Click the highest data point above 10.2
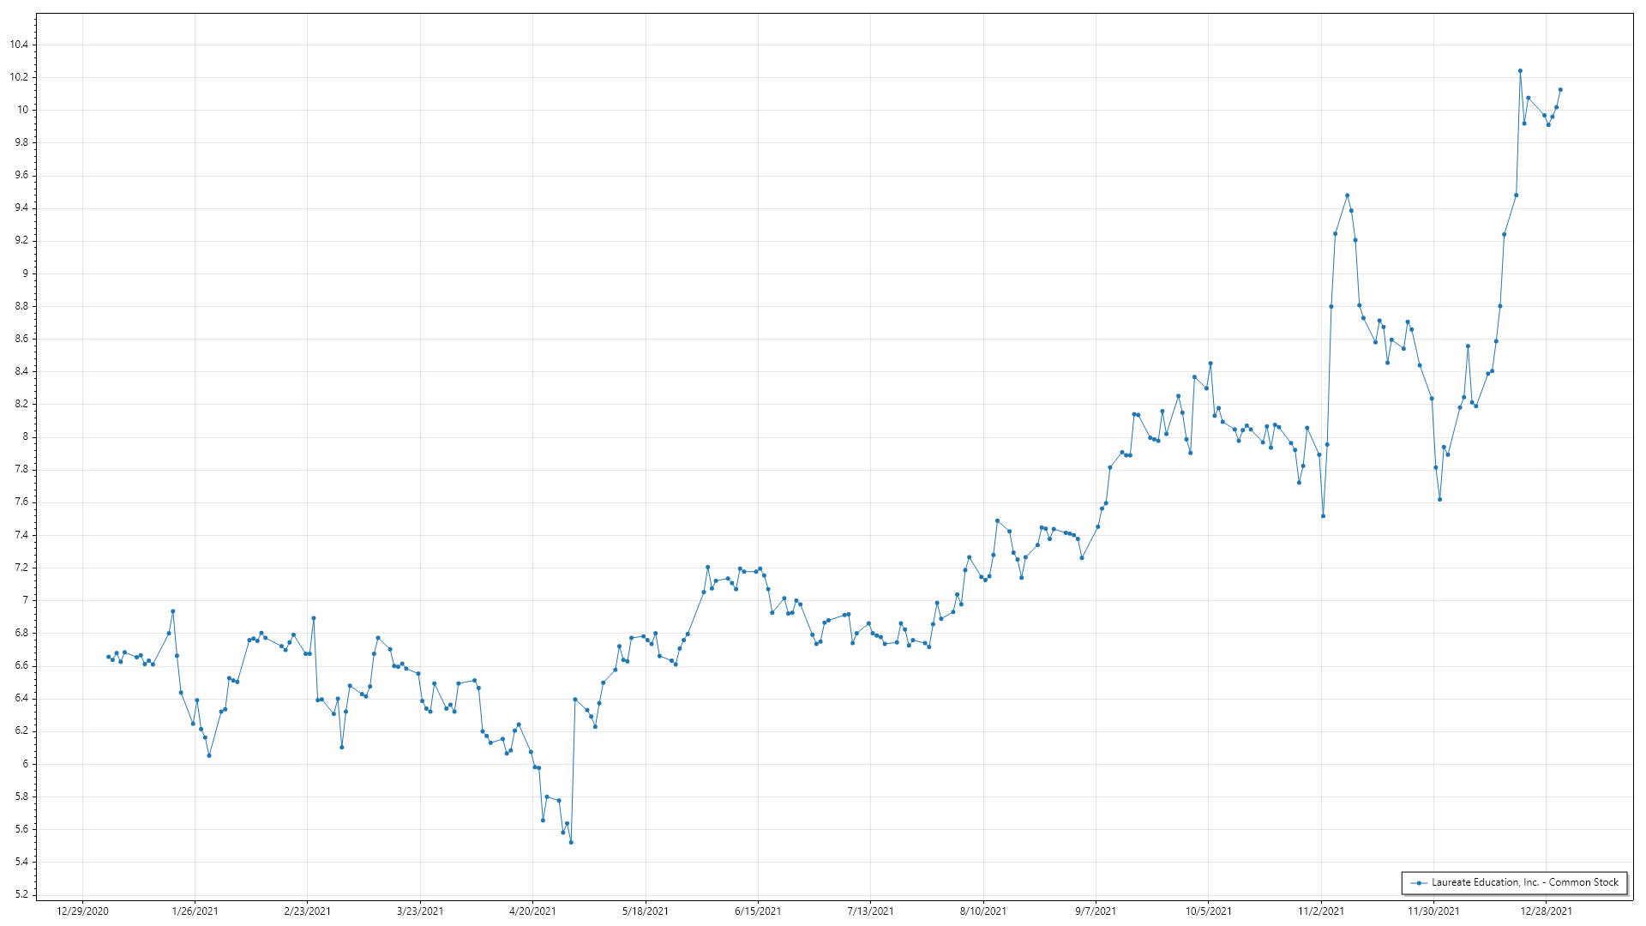The height and width of the screenshot is (926, 1646). [x=1520, y=71]
